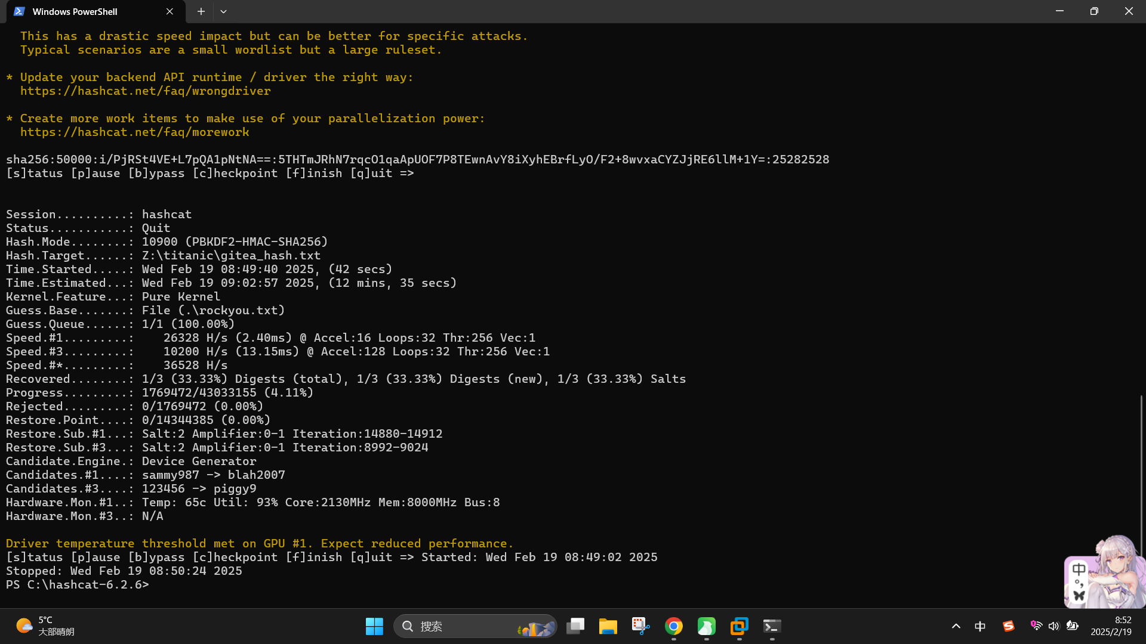Show hidden system tray icons

(x=956, y=626)
